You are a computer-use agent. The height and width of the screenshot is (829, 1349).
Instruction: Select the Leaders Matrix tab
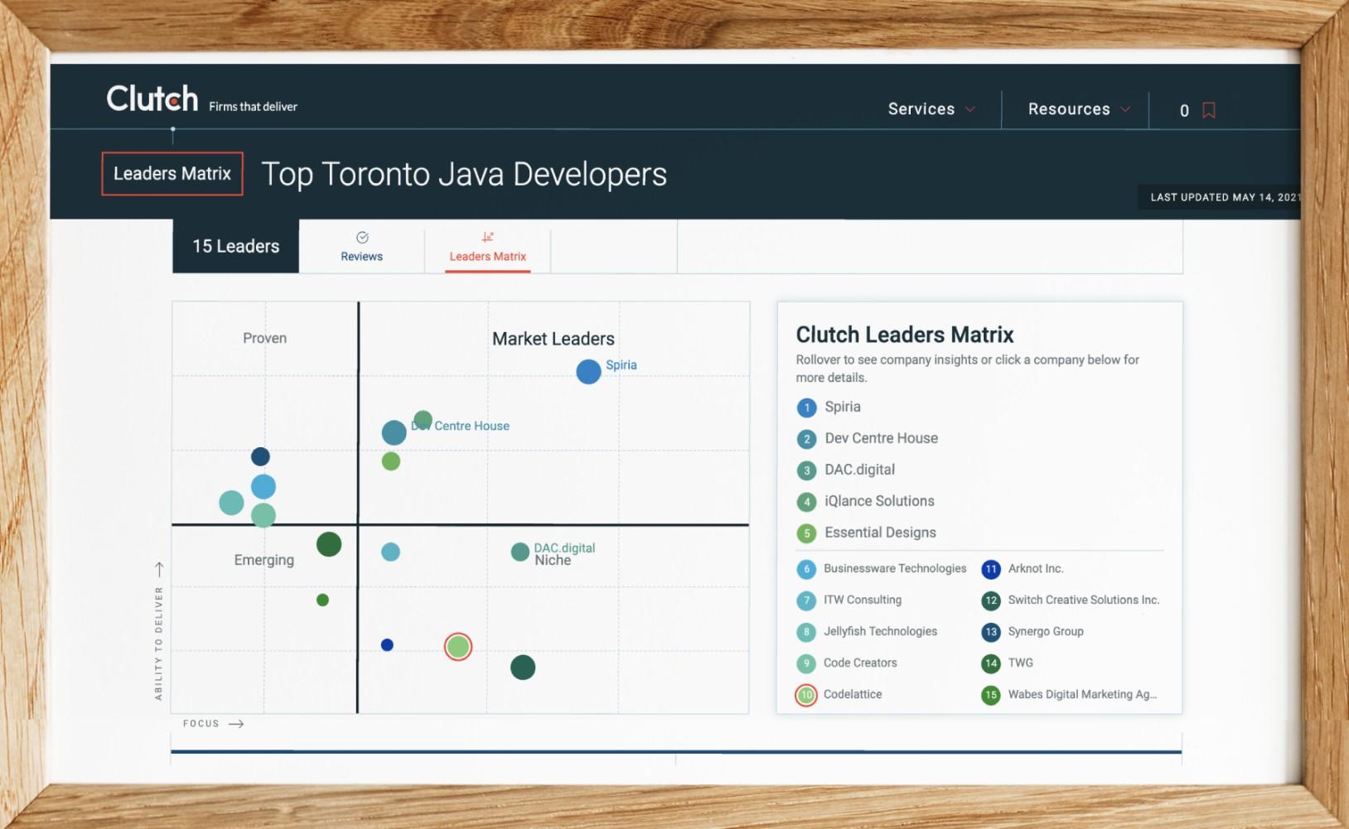(x=488, y=247)
